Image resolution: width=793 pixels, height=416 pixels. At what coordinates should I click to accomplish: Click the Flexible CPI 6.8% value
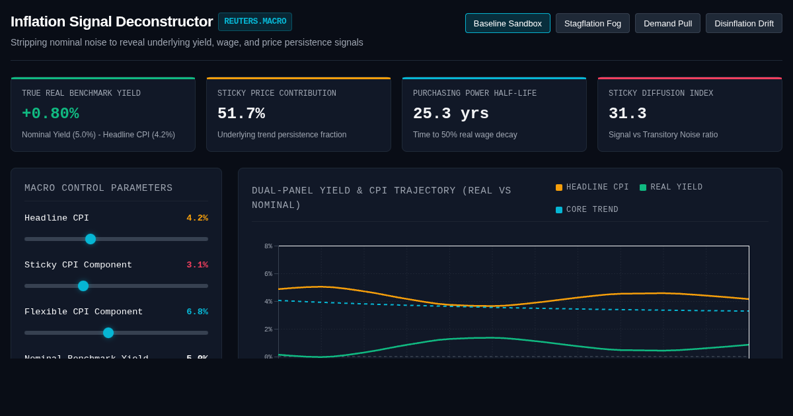(x=197, y=312)
